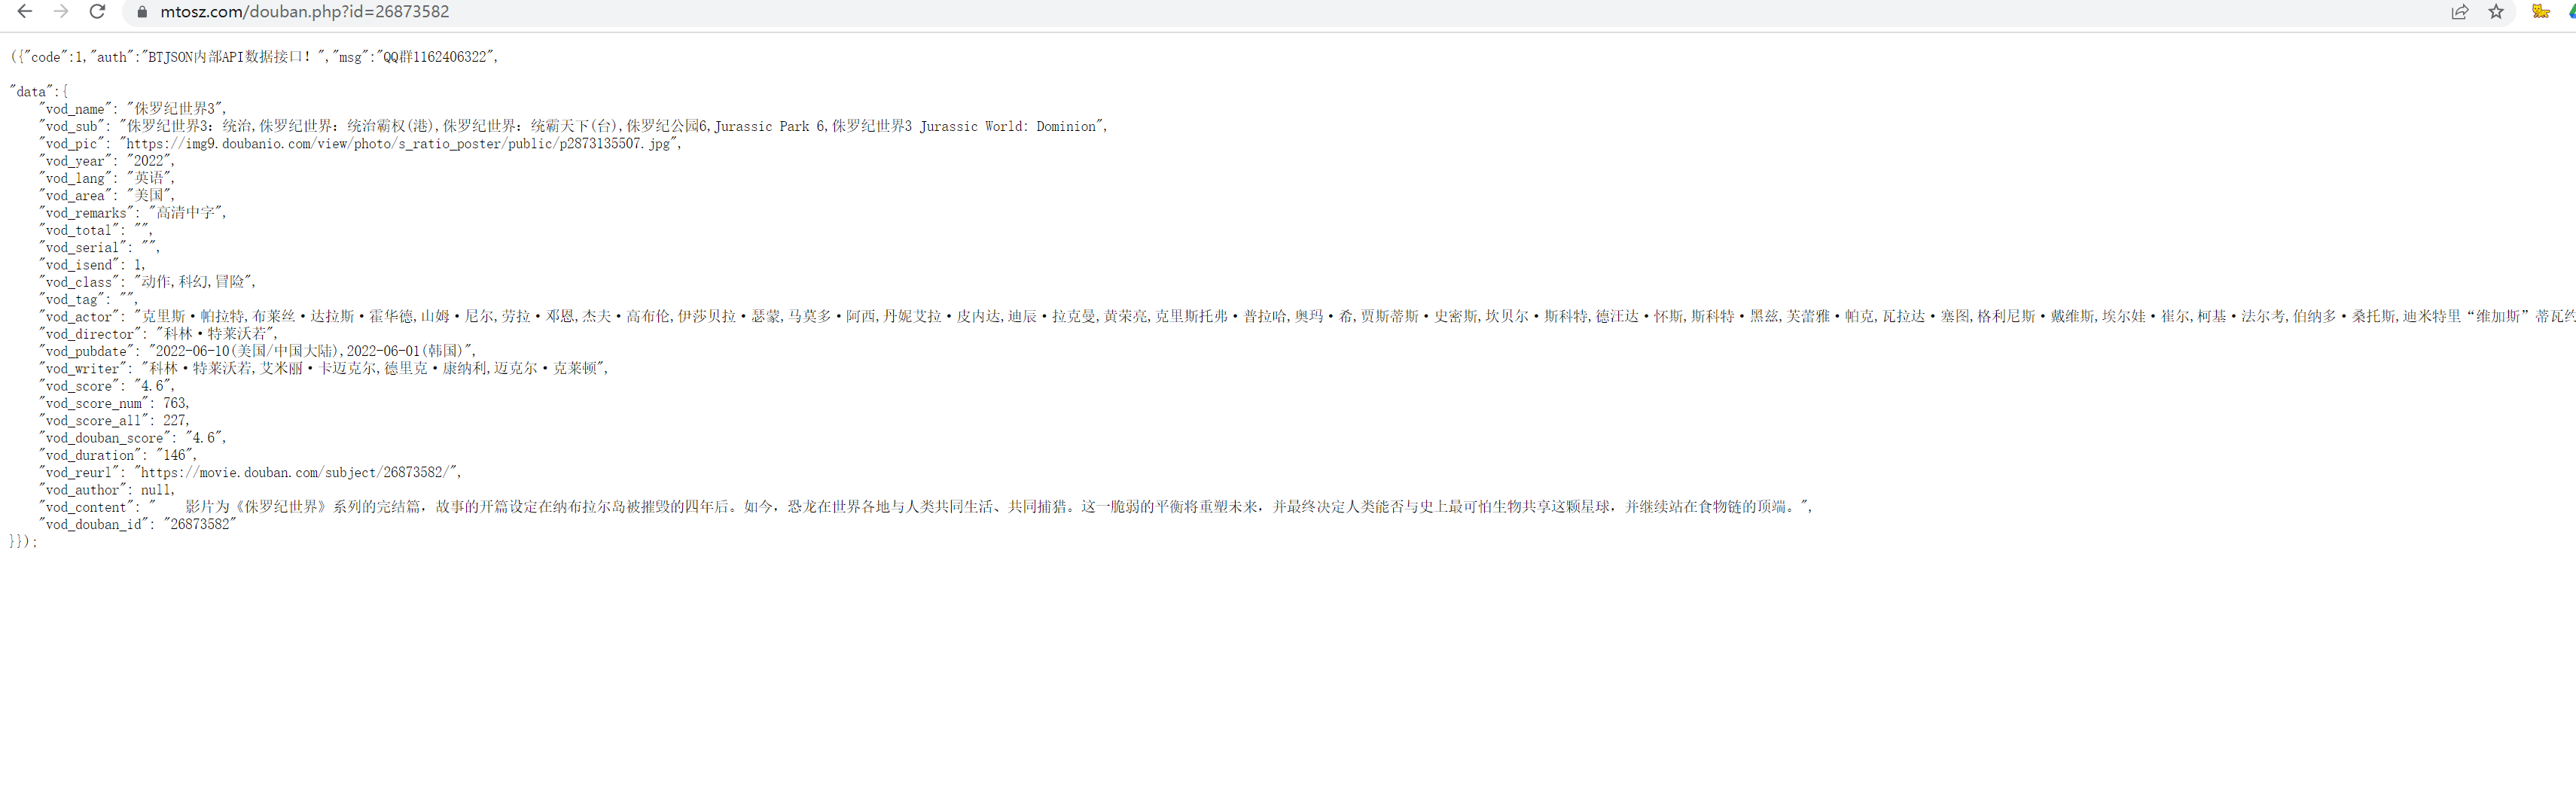Share this page via share icon
This screenshot has height=806, width=2576.
[2460, 12]
